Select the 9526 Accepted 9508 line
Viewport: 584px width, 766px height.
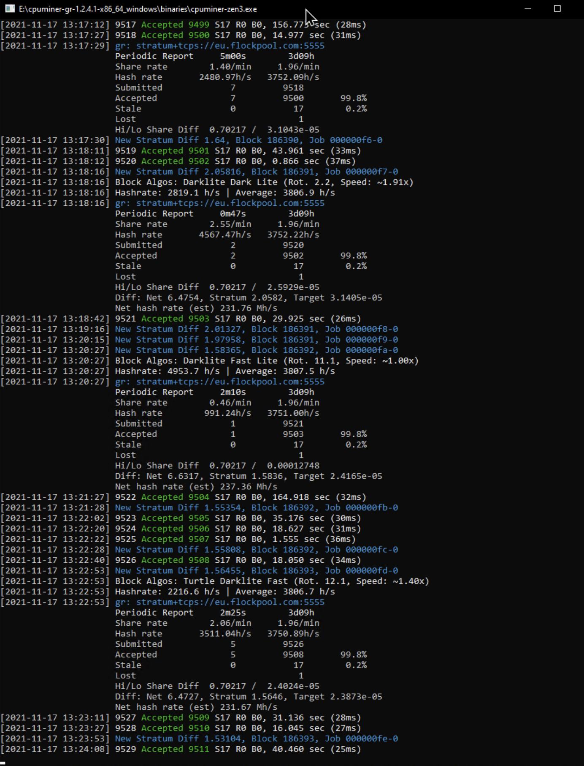pos(238,560)
